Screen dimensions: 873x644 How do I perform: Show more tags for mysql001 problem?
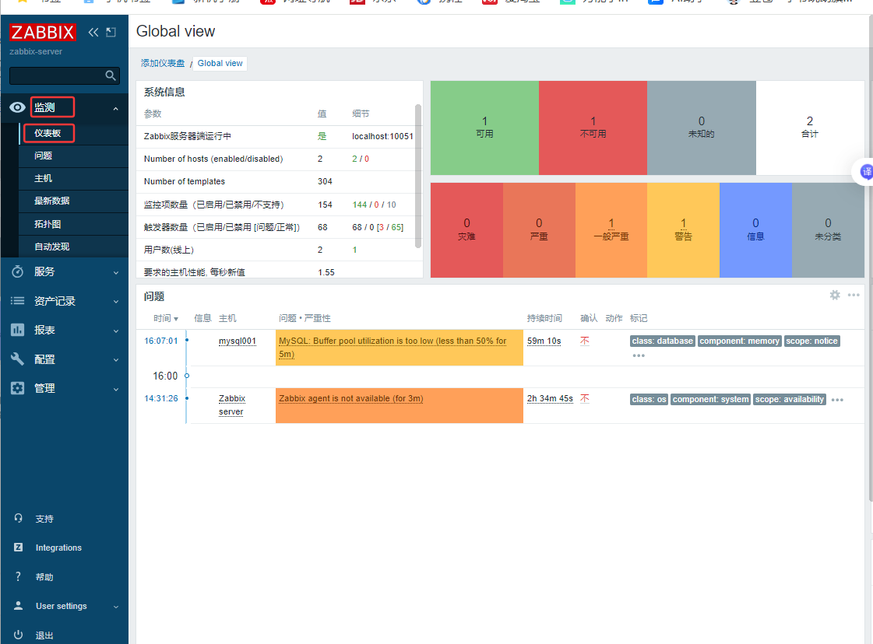click(639, 355)
